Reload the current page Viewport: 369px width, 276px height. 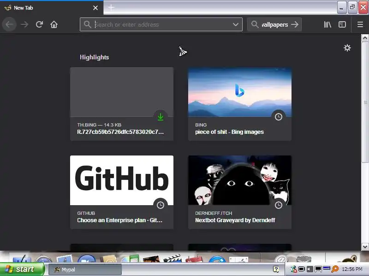tap(39, 24)
